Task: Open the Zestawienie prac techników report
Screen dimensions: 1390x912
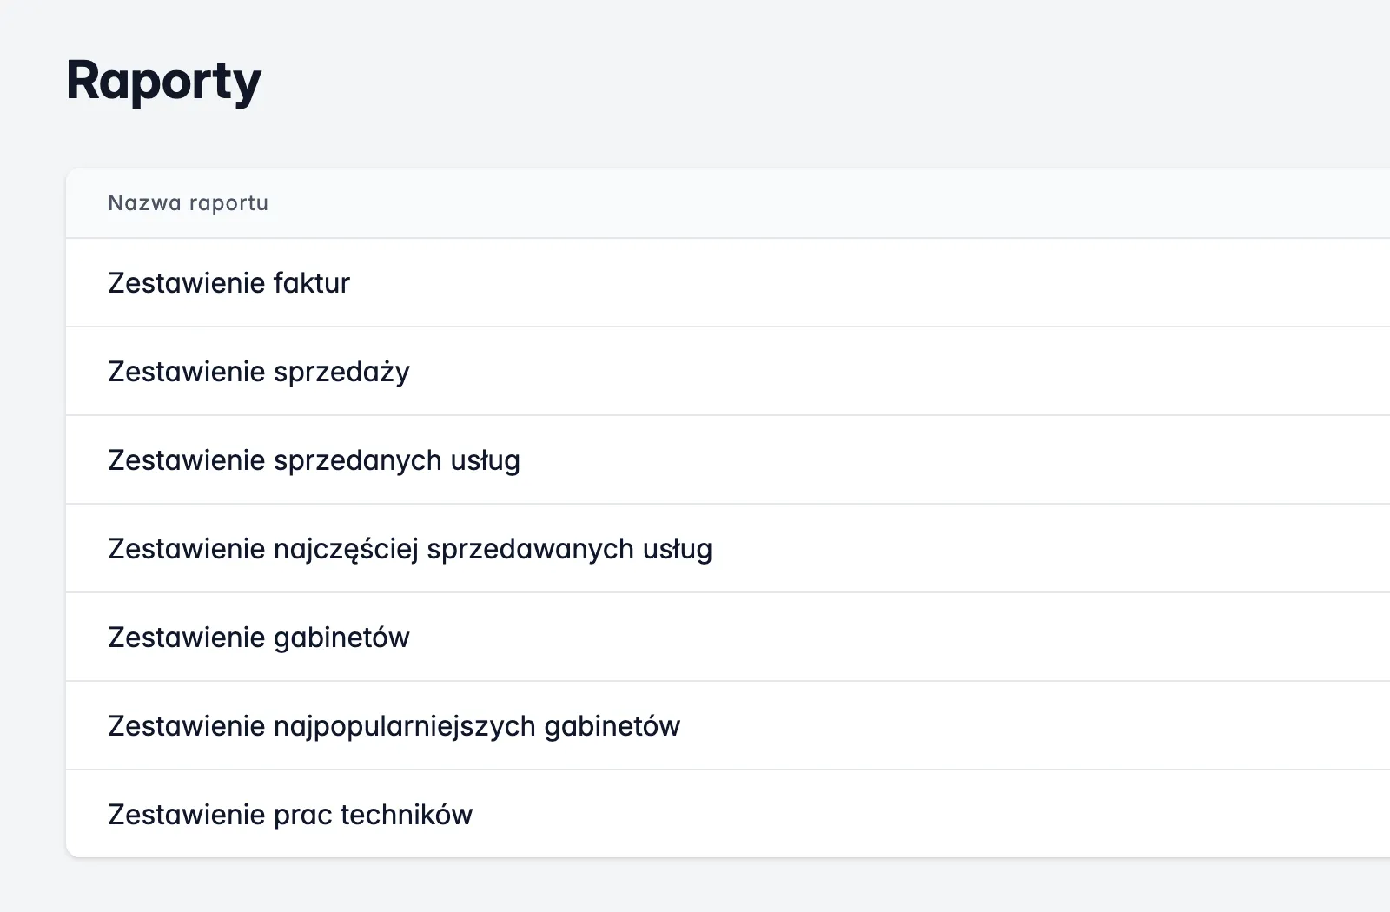Action: [290, 815]
